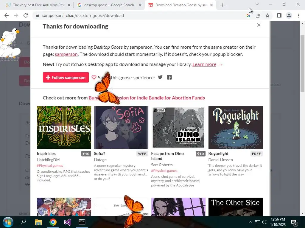The image size is (305, 228).
Task: Open the Google icon in the address bar
Action: 248,15
